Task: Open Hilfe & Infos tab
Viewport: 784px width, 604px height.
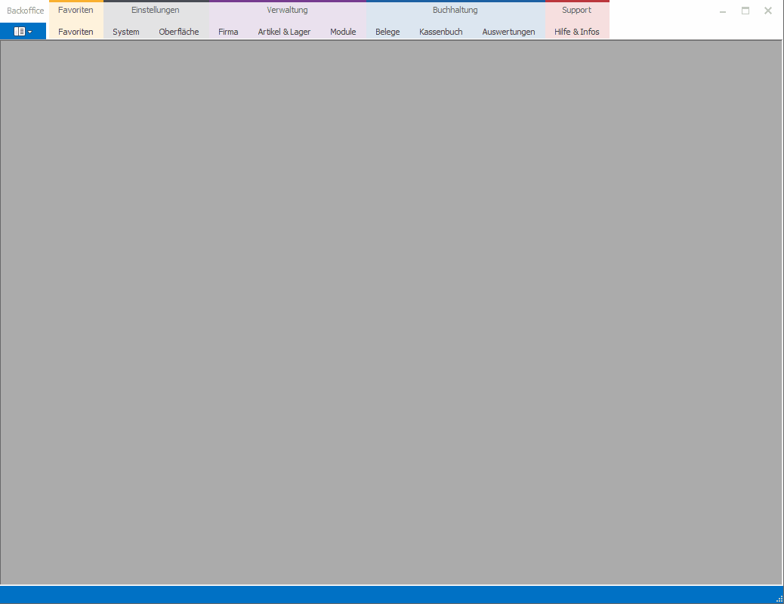Action: pyautogui.click(x=576, y=32)
